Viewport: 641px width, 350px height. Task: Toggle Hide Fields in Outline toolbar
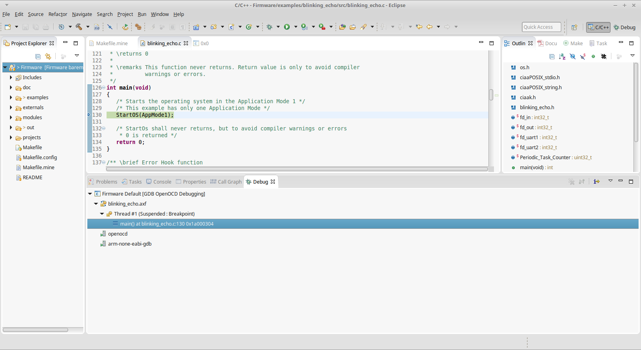572,56
